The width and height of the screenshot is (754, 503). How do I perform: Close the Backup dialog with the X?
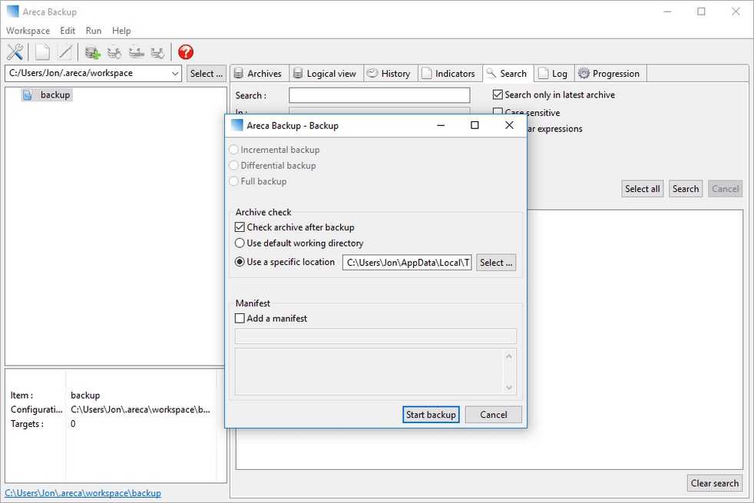tap(509, 125)
